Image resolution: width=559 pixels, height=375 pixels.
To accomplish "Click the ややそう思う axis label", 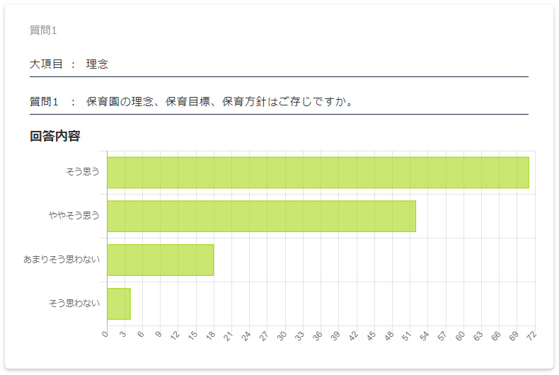I will coord(74,215).
